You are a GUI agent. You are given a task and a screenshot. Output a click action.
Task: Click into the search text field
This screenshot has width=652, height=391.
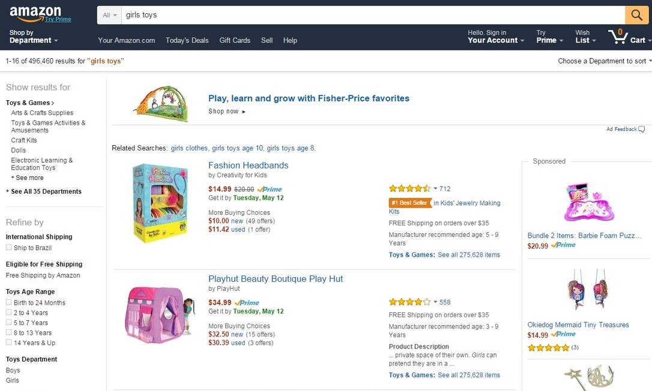pos(372,15)
